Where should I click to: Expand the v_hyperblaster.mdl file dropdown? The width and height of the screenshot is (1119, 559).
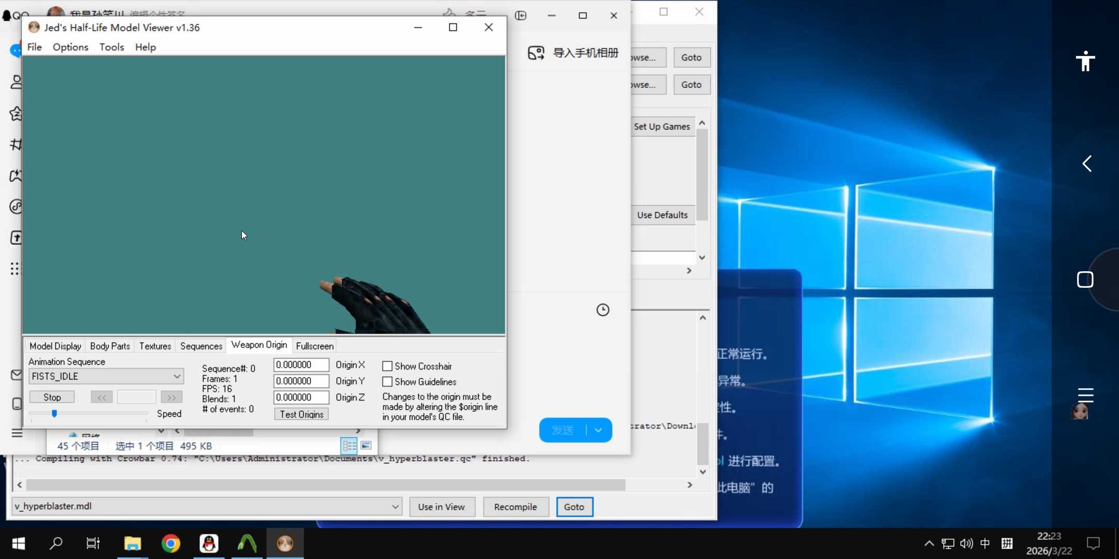(395, 507)
